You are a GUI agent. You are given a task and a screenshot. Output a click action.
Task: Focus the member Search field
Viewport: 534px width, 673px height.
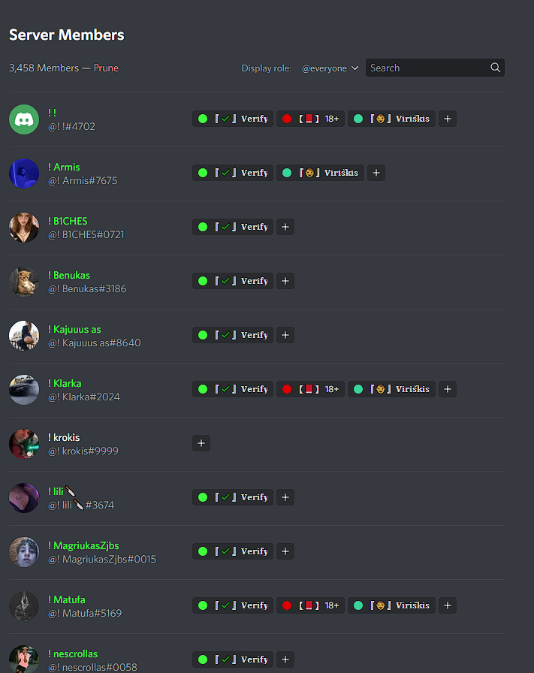435,68
